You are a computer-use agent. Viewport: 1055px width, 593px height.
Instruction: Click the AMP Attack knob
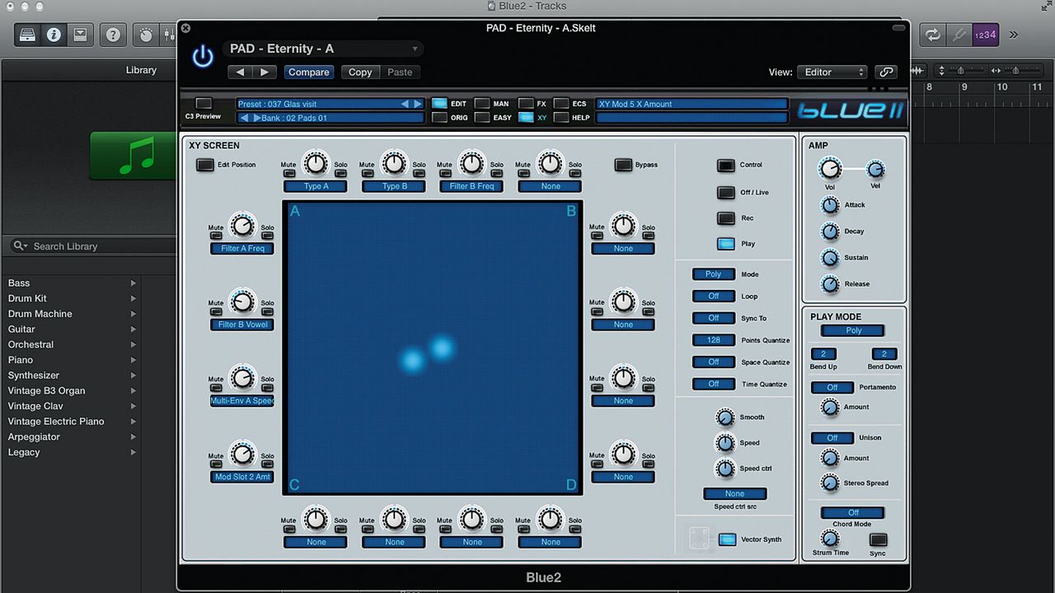(x=830, y=205)
